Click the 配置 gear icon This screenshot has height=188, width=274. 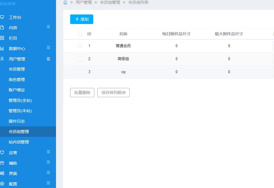pyautogui.click(x=2, y=184)
